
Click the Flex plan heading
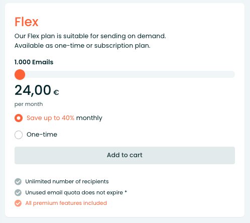27,22
